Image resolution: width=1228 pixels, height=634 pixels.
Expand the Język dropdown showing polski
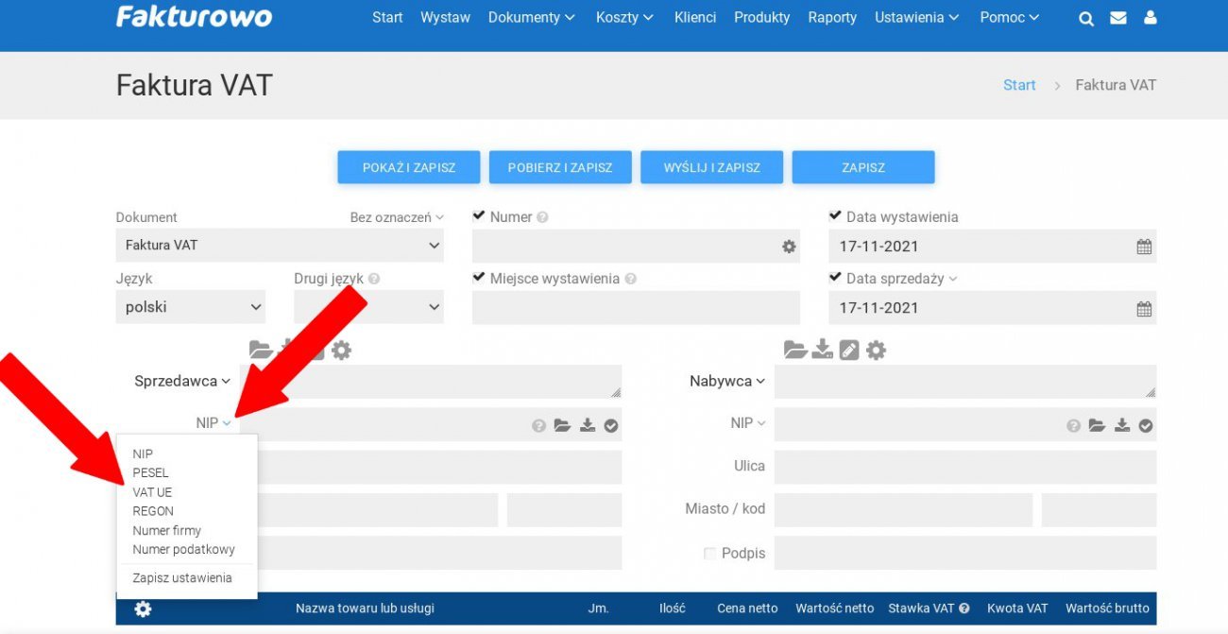pos(190,307)
